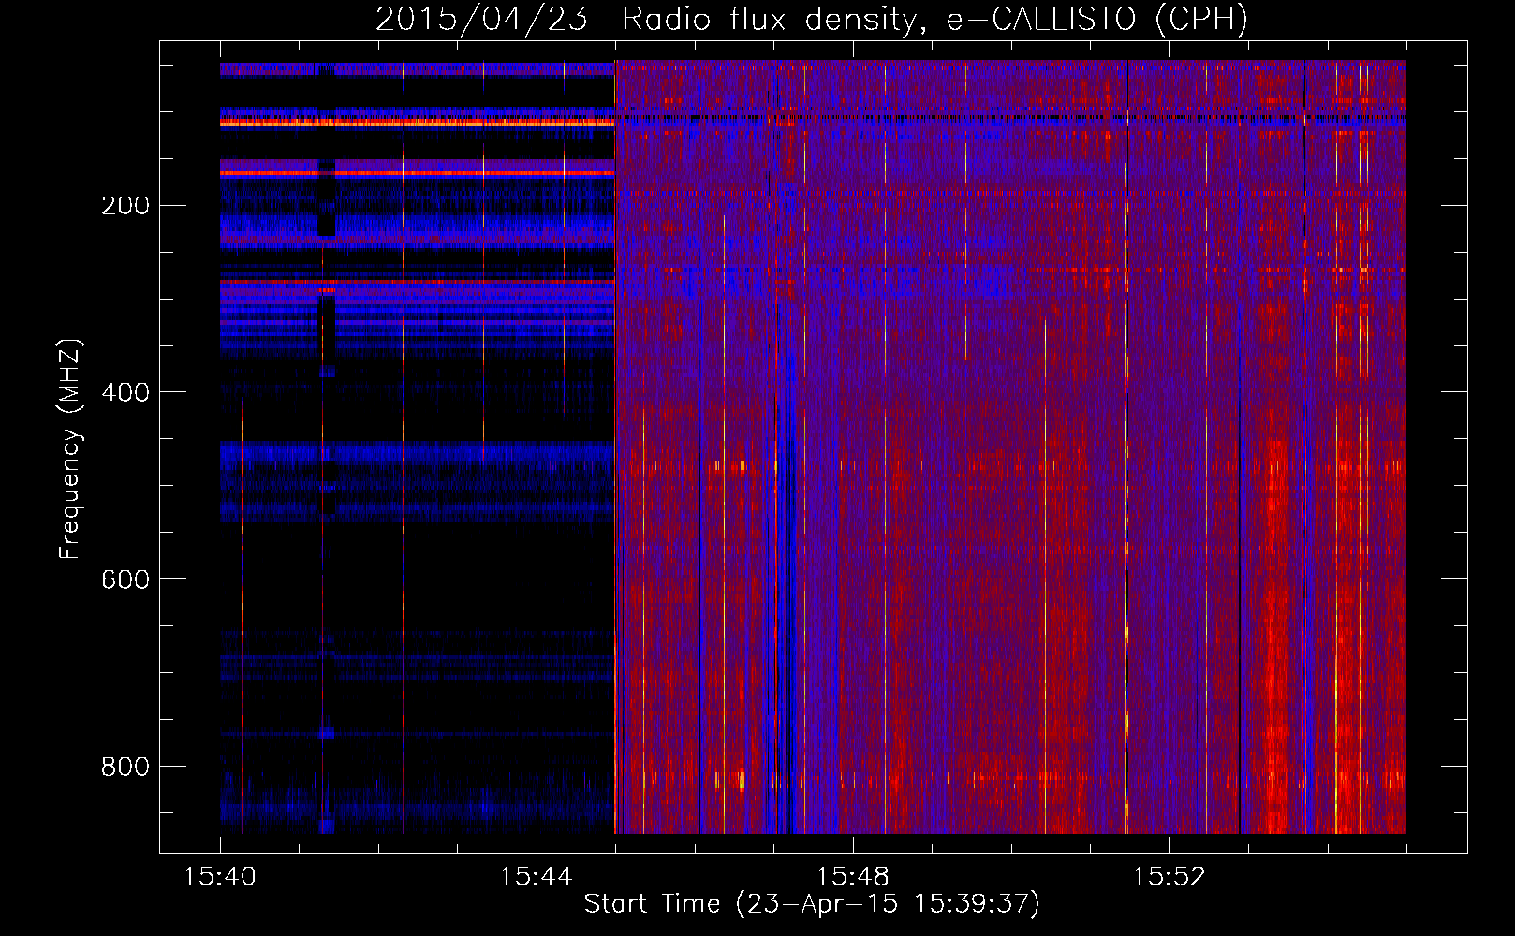Click the 600 frequency tick label

pos(125,579)
